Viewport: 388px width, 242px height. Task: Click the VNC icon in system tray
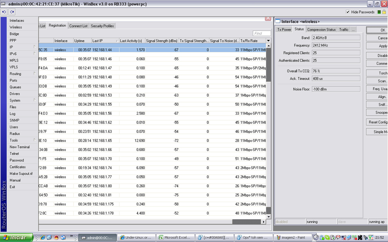point(371,237)
